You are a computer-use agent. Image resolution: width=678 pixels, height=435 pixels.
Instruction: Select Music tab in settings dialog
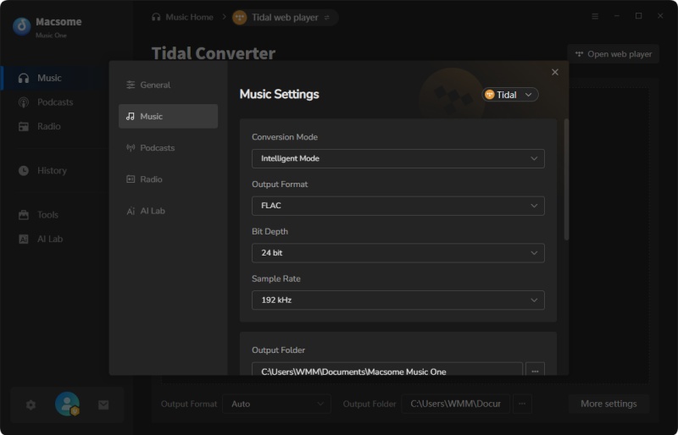(168, 116)
